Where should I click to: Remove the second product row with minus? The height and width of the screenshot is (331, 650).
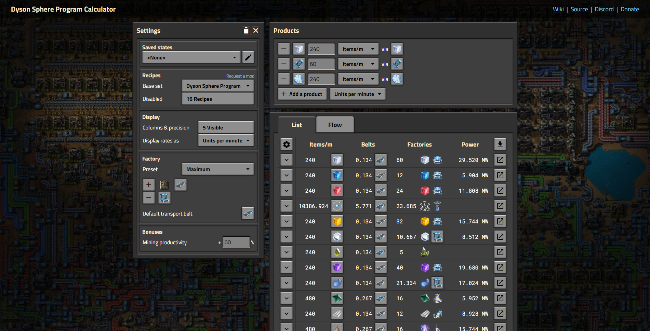[284, 64]
